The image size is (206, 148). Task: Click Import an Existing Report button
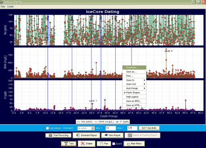142,135
